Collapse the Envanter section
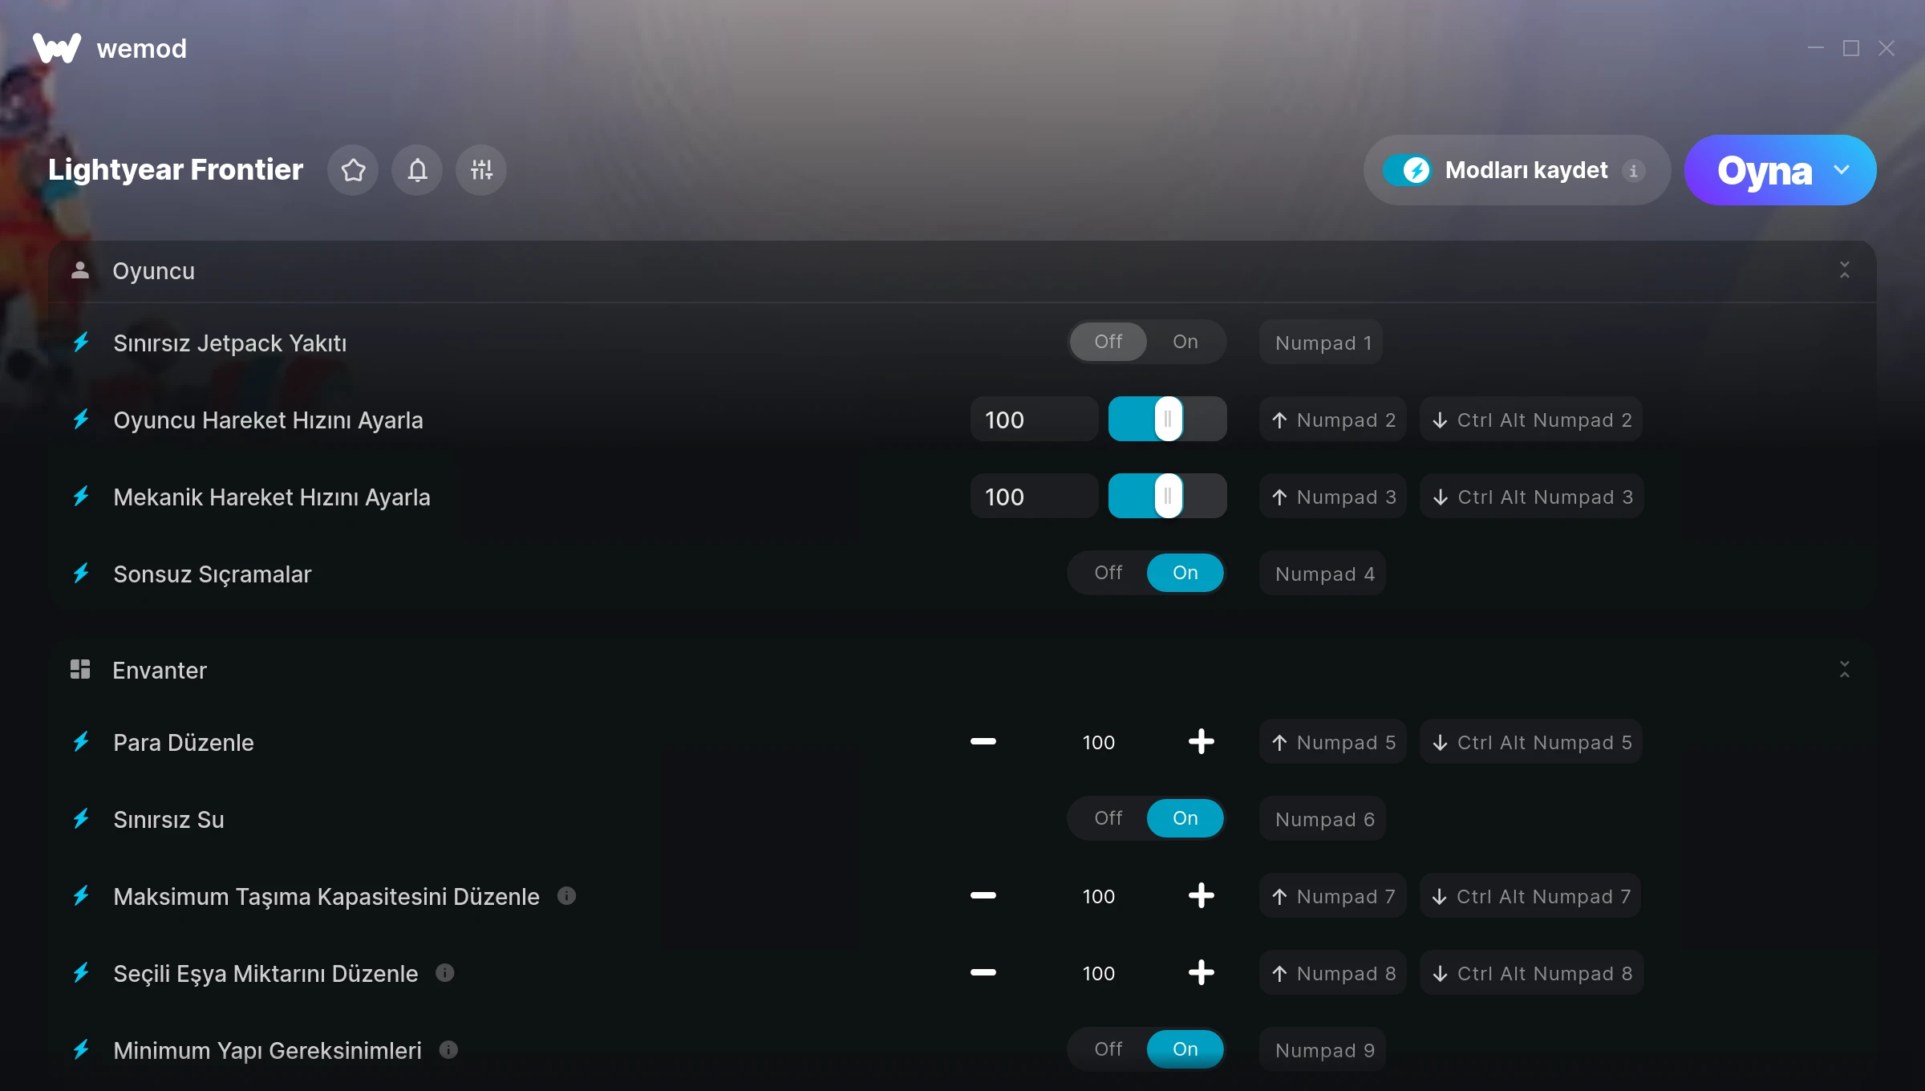Screen dimensions: 1925x1091 (1844, 669)
